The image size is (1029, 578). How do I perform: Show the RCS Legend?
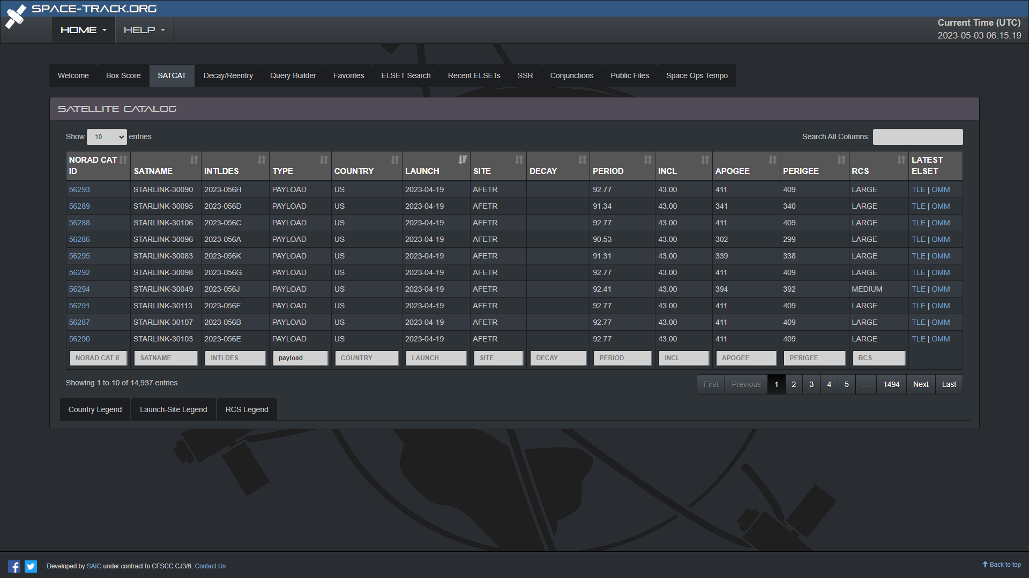(x=247, y=409)
